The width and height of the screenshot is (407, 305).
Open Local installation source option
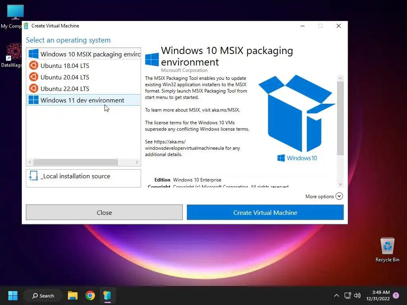[83, 178]
